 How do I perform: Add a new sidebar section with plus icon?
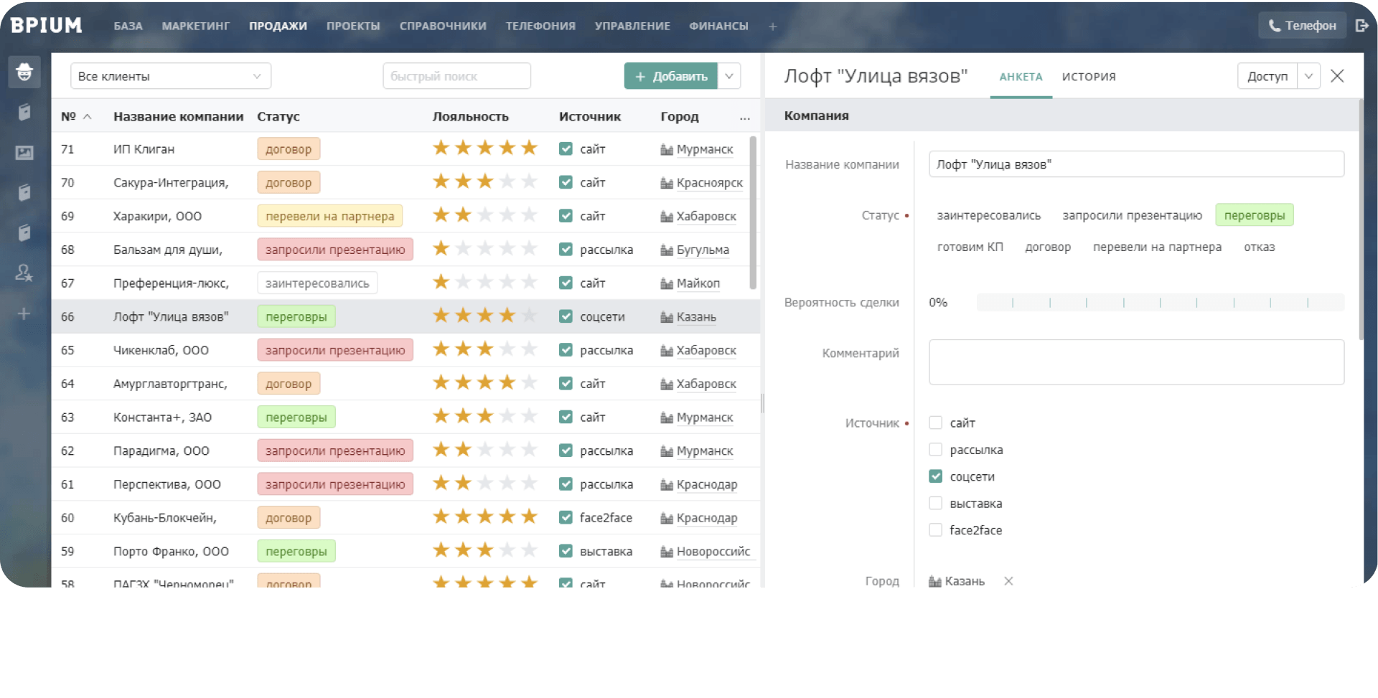tap(24, 313)
